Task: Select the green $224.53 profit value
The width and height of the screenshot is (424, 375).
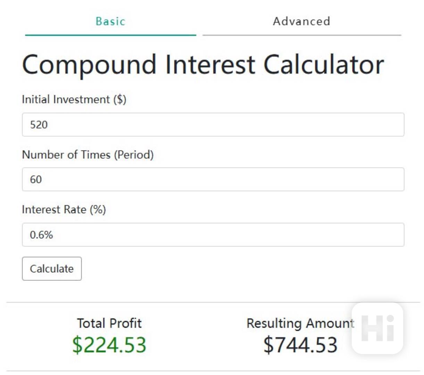Action: point(109,345)
